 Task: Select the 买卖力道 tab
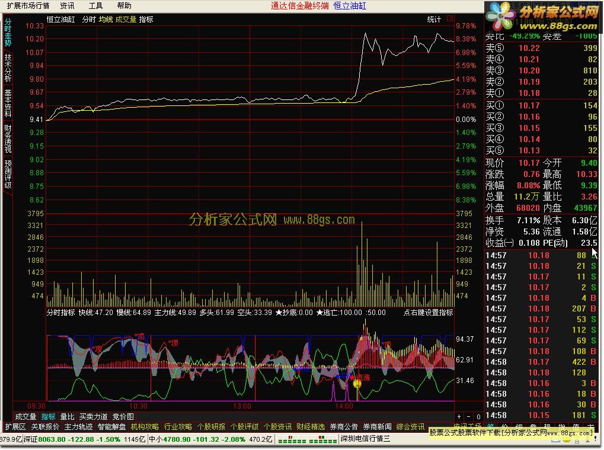(93, 416)
